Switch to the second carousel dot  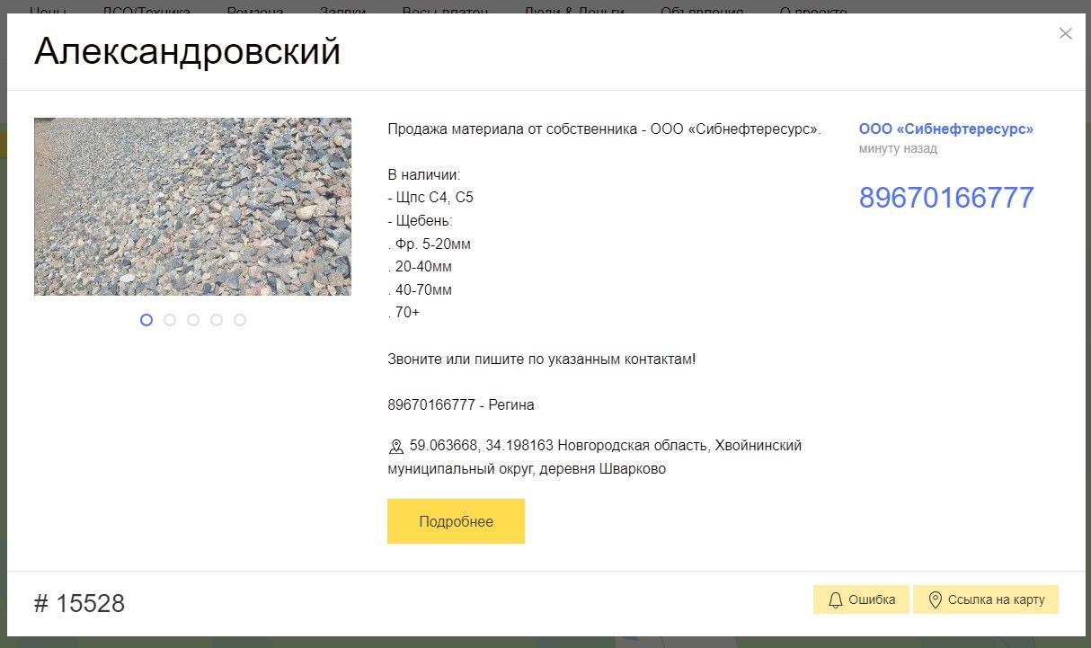click(x=170, y=320)
